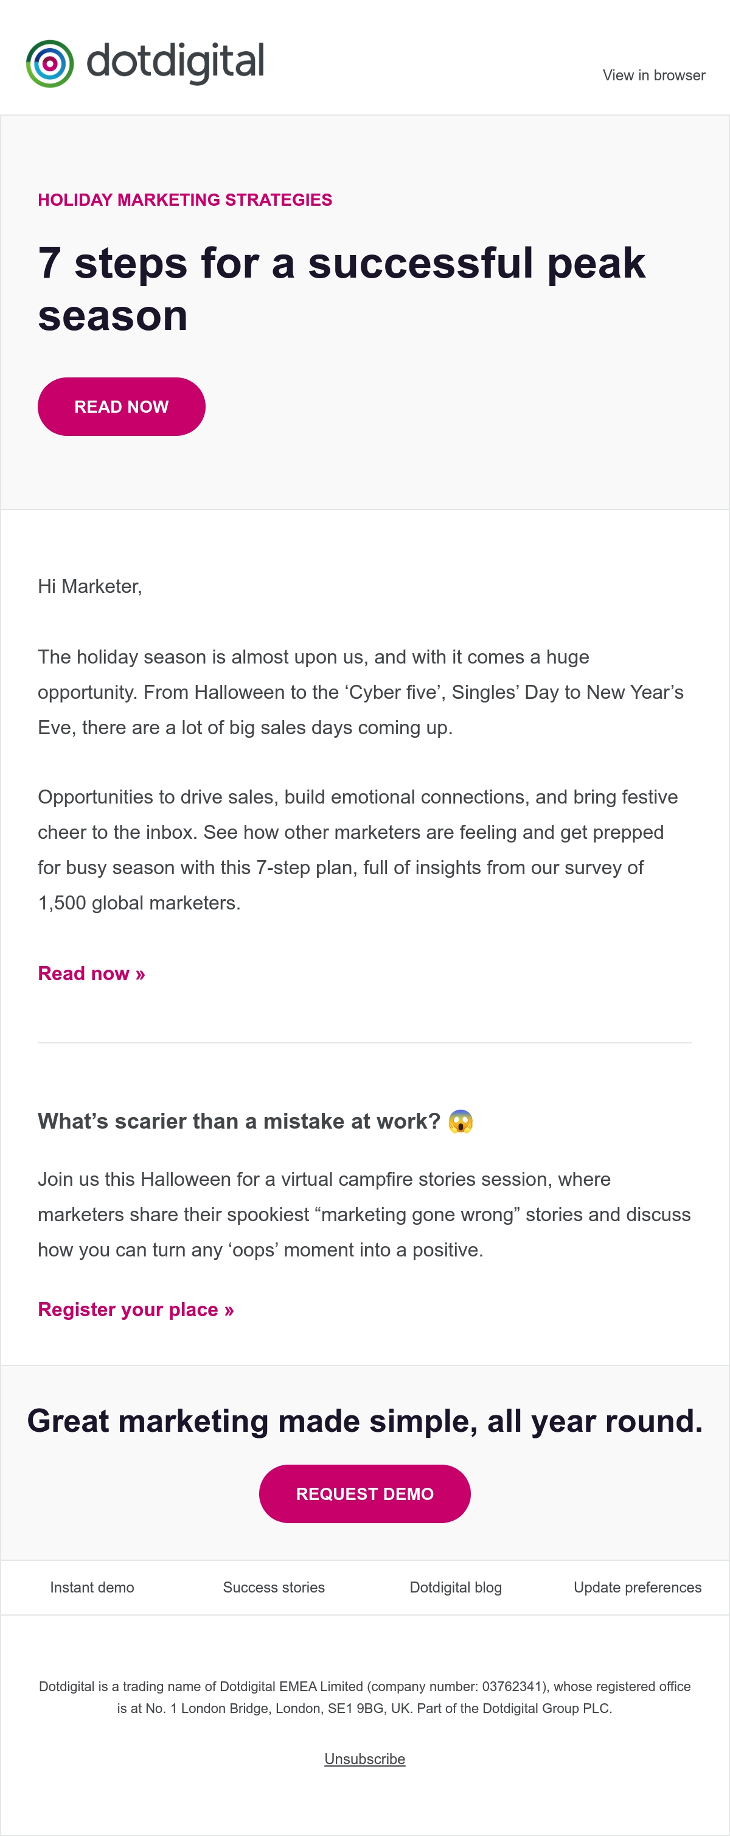Click the READ NOW button
The width and height of the screenshot is (730, 1836).
coord(122,406)
